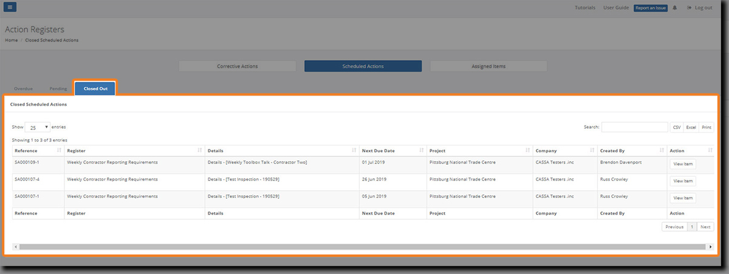The image size is (729, 274).
Task: Switch to the Pending sub-tab
Action: (58, 89)
